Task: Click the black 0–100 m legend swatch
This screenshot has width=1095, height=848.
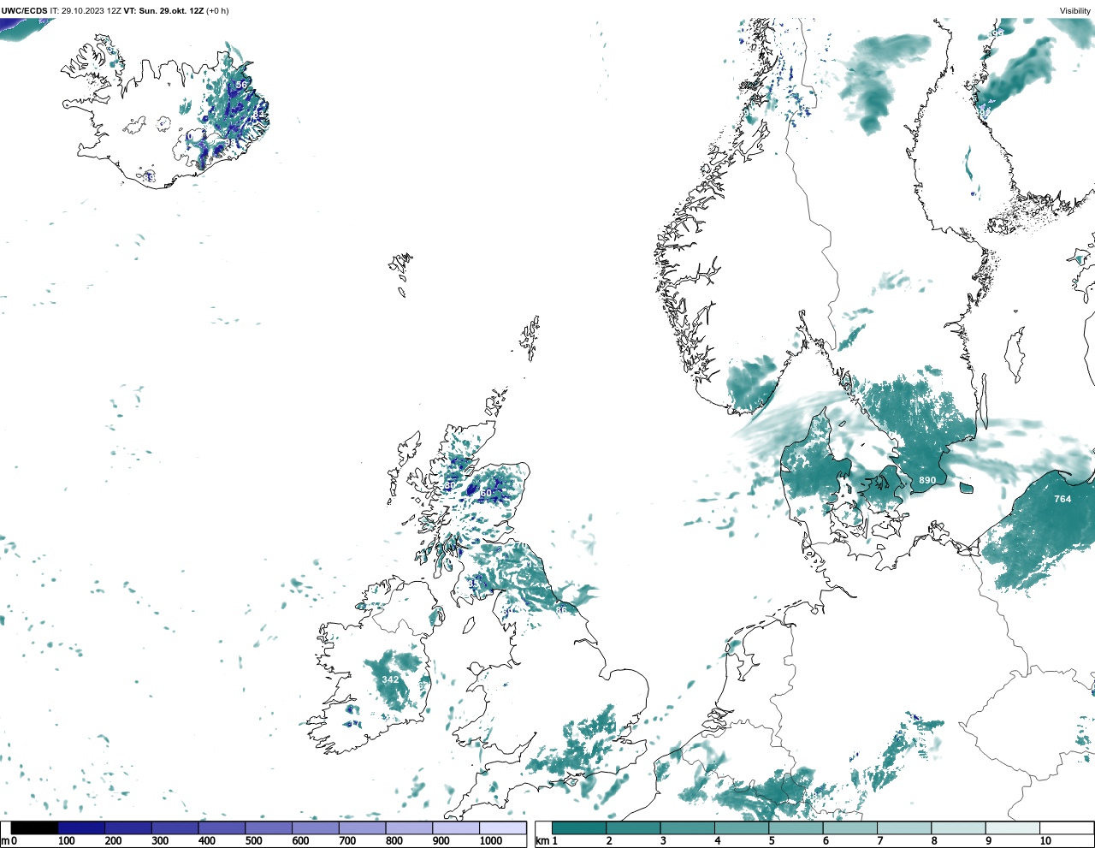Action: click(x=35, y=827)
